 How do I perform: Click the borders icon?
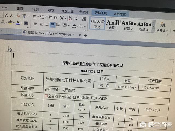[81, 26]
